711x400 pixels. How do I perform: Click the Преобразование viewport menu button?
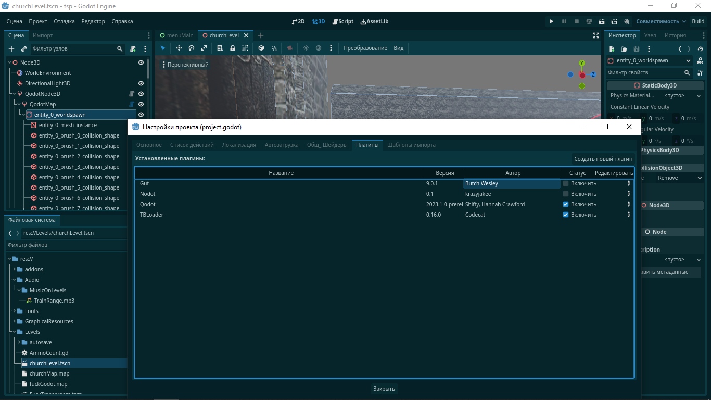[x=365, y=48]
